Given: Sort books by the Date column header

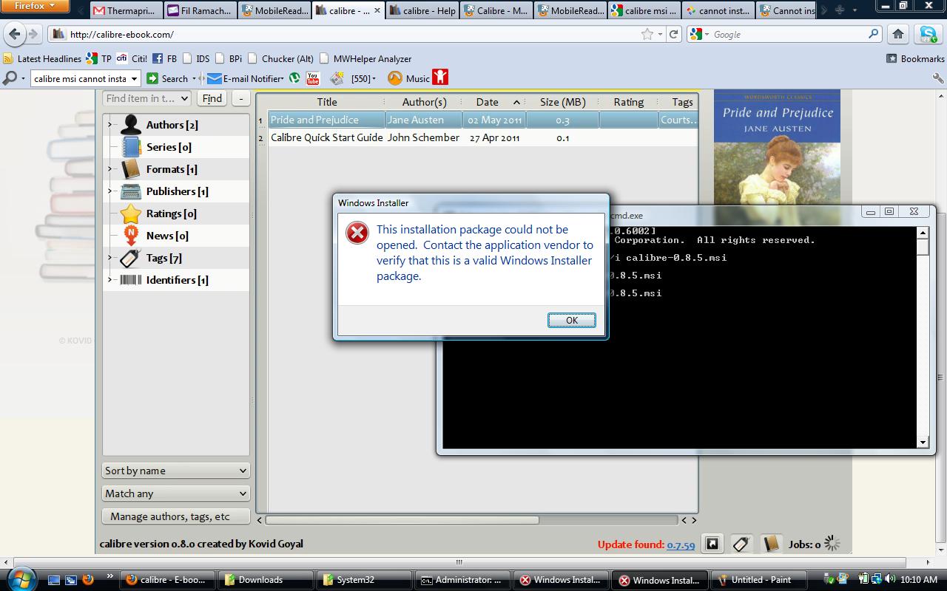Looking at the screenshot, I should [x=493, y=102].
